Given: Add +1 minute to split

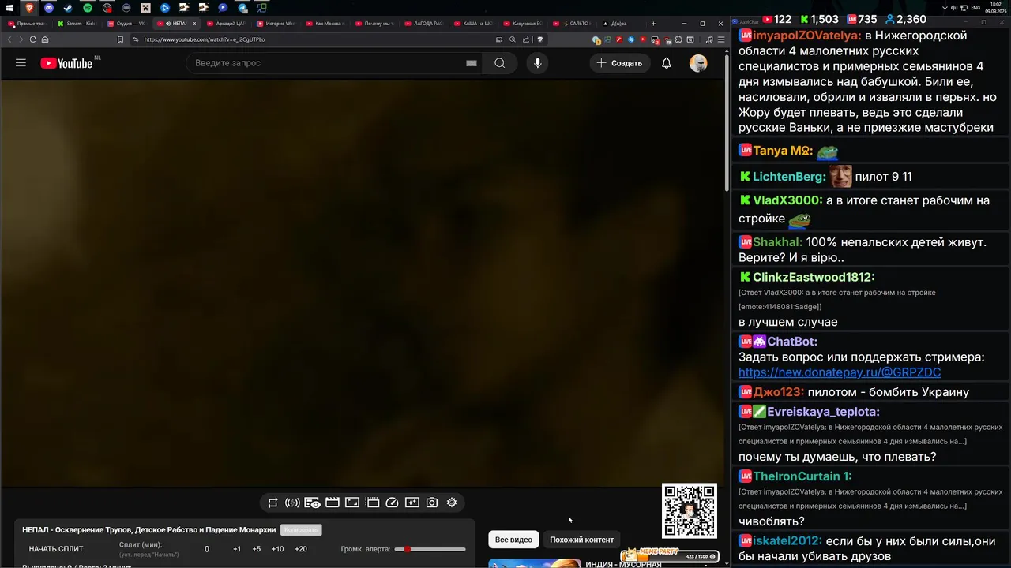Looking at the screenshot, I should (x=237, y=549).
